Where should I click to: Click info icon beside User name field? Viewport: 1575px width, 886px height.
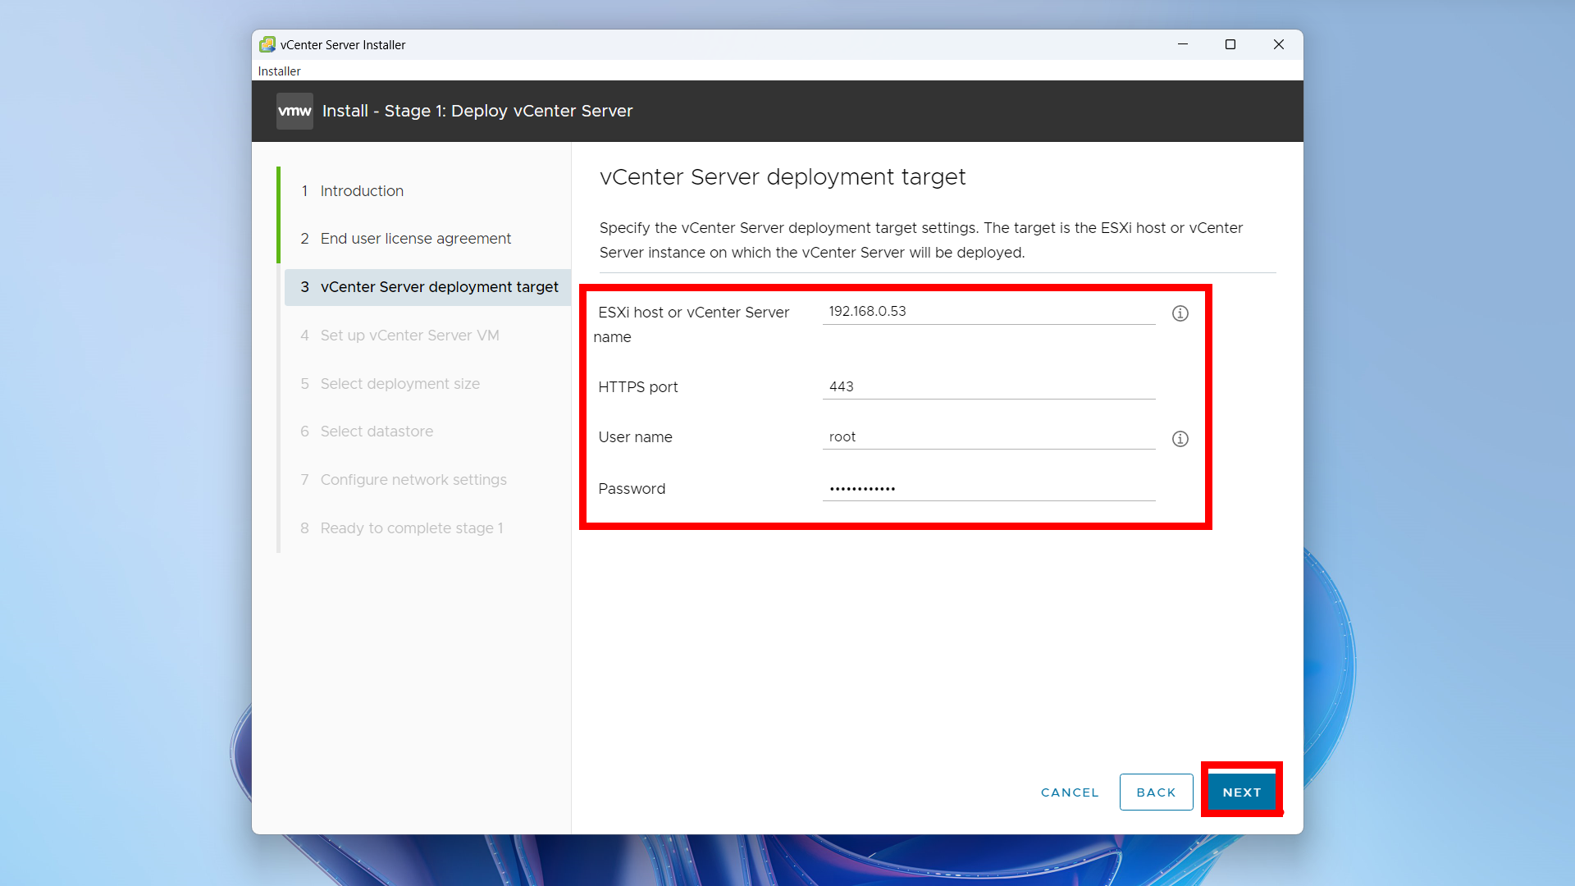[1180, 439]
